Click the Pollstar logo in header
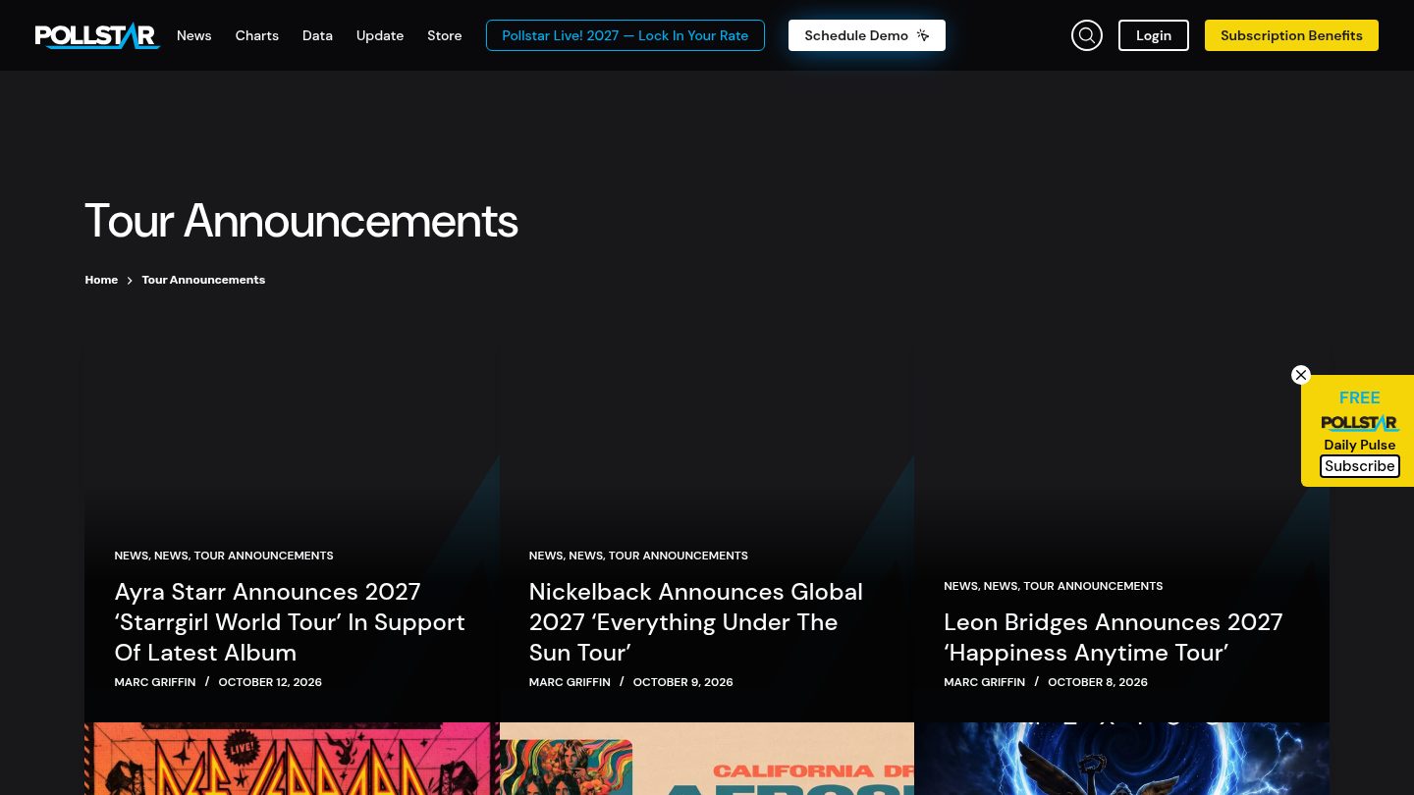 tap(97, 36)
